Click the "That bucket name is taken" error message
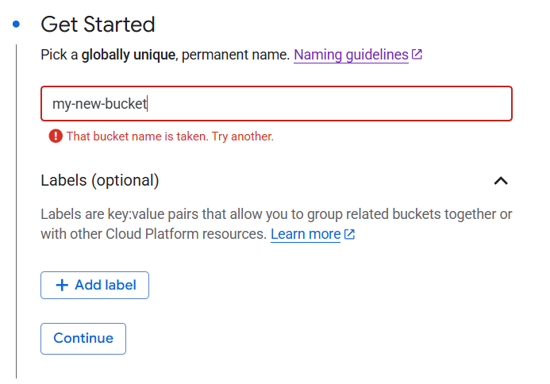 [170, 136]
